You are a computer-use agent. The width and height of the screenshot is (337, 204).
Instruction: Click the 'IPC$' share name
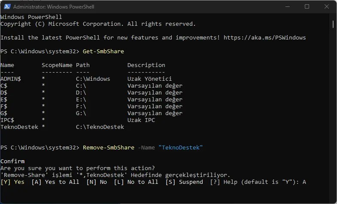pos(7,120)
